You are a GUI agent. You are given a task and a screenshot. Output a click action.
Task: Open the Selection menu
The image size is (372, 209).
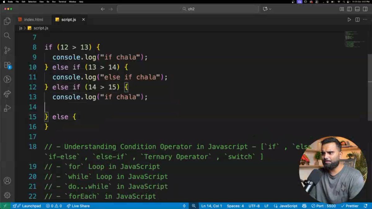click(x=32, y=2)
